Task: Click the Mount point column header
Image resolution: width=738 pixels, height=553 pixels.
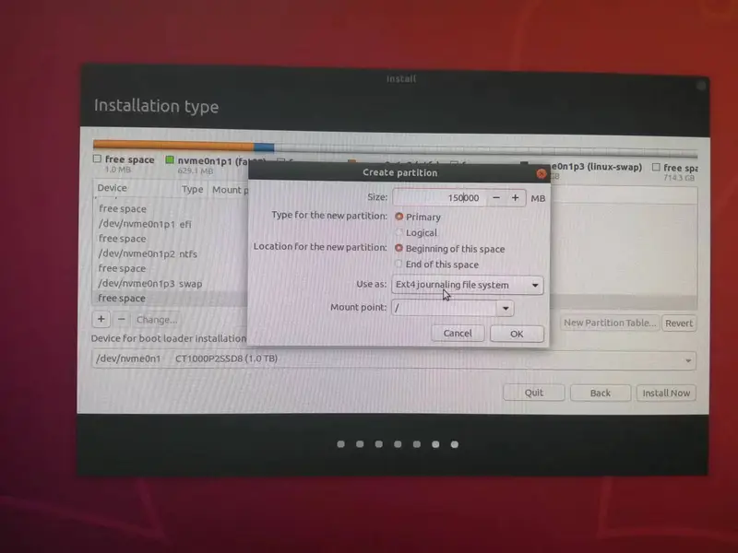Action: click(230, 190)
